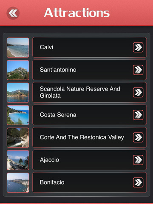The image size is (153, 204).
Task: Open Scandola Nature Reserve via its arrow icon
Action: coord(138,92)
